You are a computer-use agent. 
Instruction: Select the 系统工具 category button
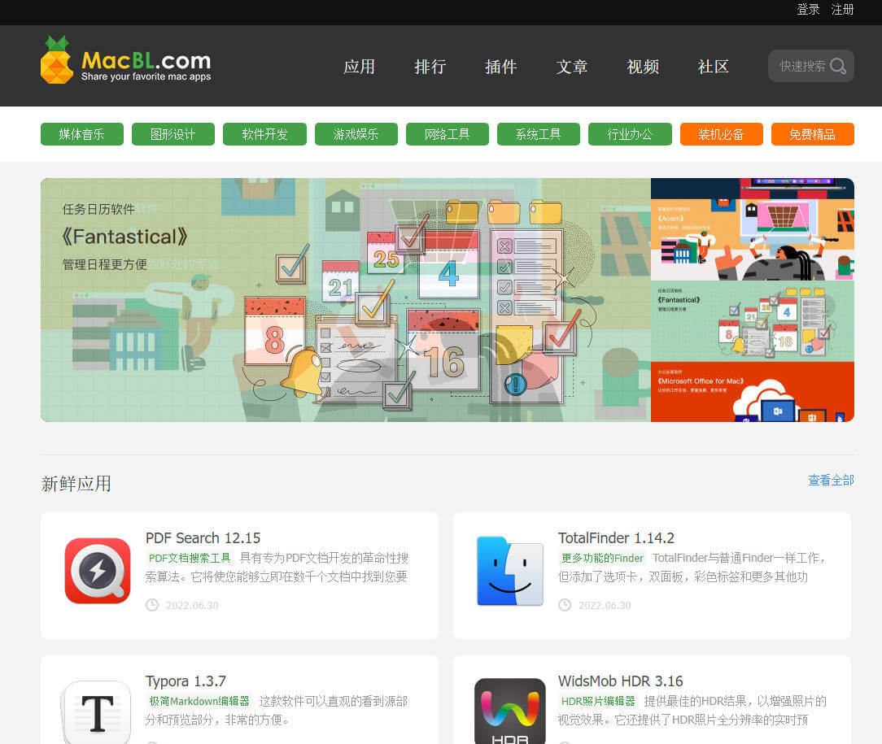pos(539,134)
